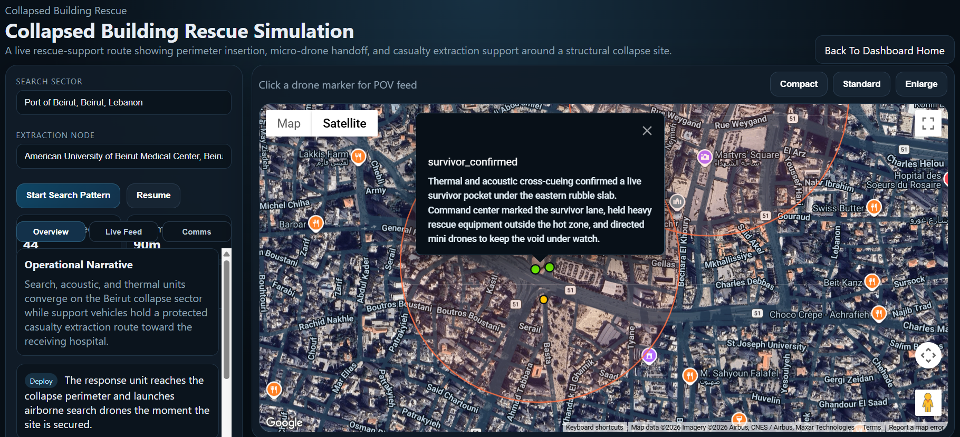960x437 pixels.
Task: Click the St Joseph University label
Action: 766,345
